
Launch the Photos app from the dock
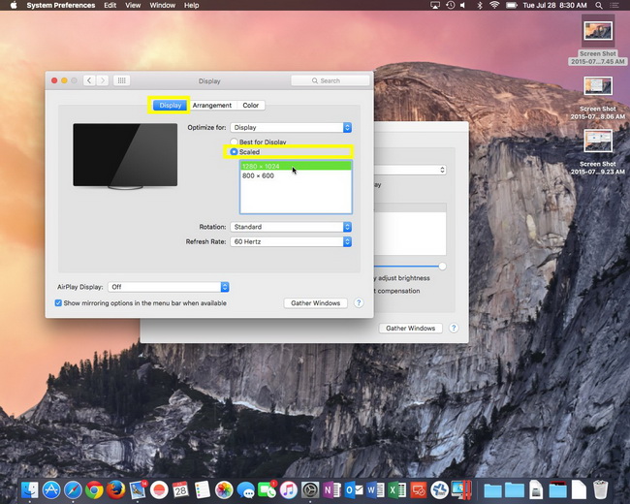click(224, 489)
